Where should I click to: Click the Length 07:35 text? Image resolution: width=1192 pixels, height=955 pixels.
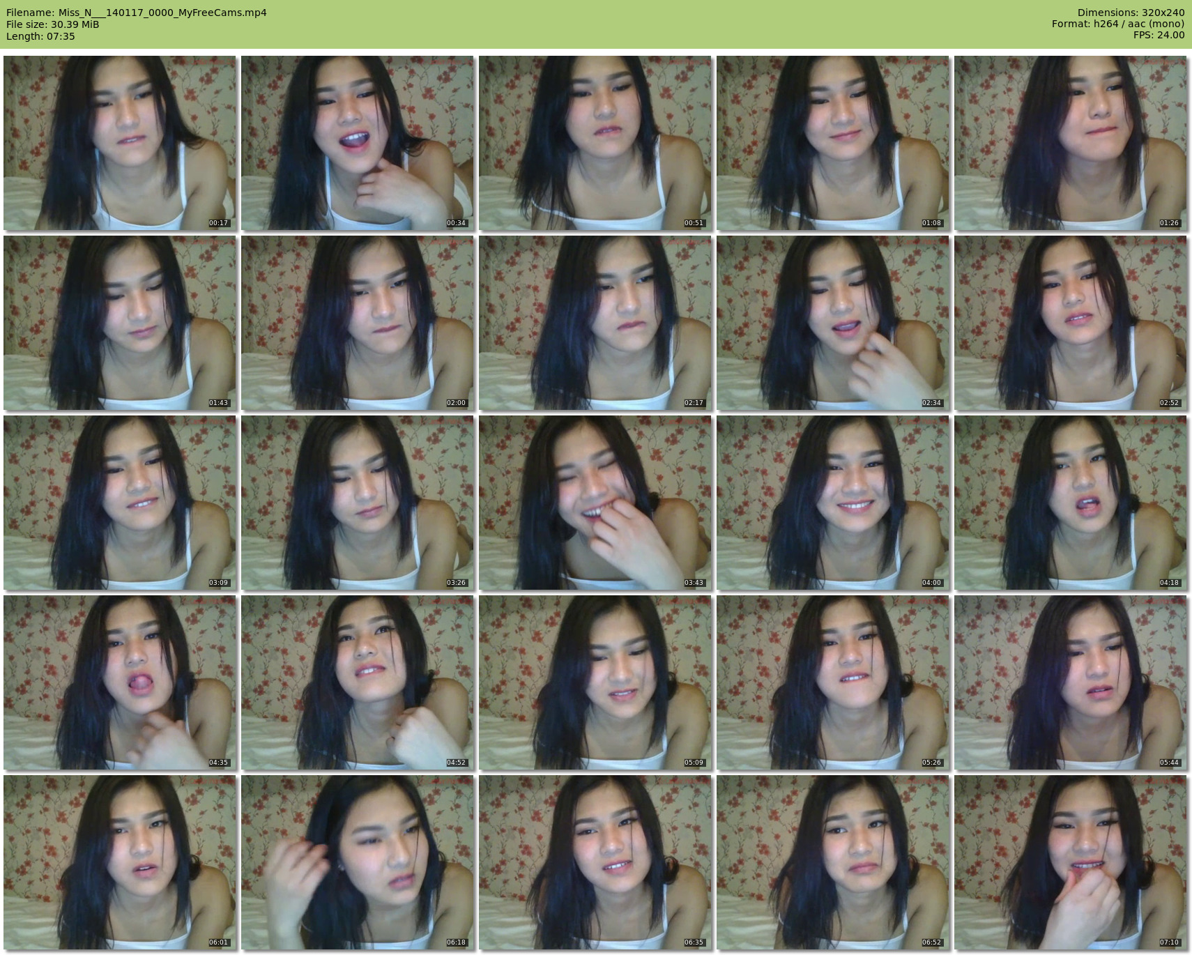coord(40,36)
